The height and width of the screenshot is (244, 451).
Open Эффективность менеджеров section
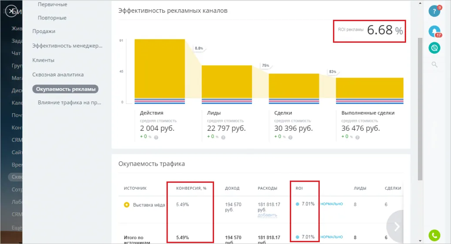pos(67,45)
